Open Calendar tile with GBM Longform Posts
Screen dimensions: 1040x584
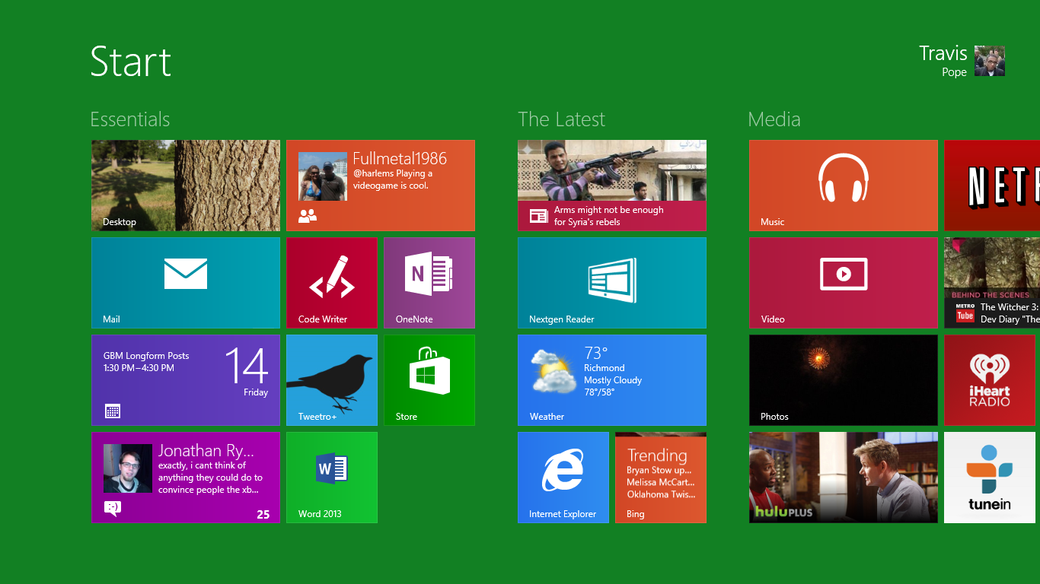click(x=186, y=380)
